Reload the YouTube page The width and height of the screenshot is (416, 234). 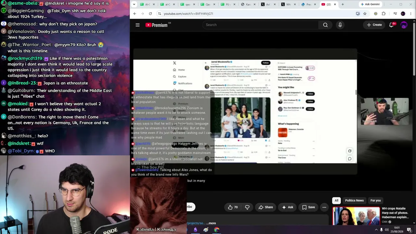tap(150, 14)
